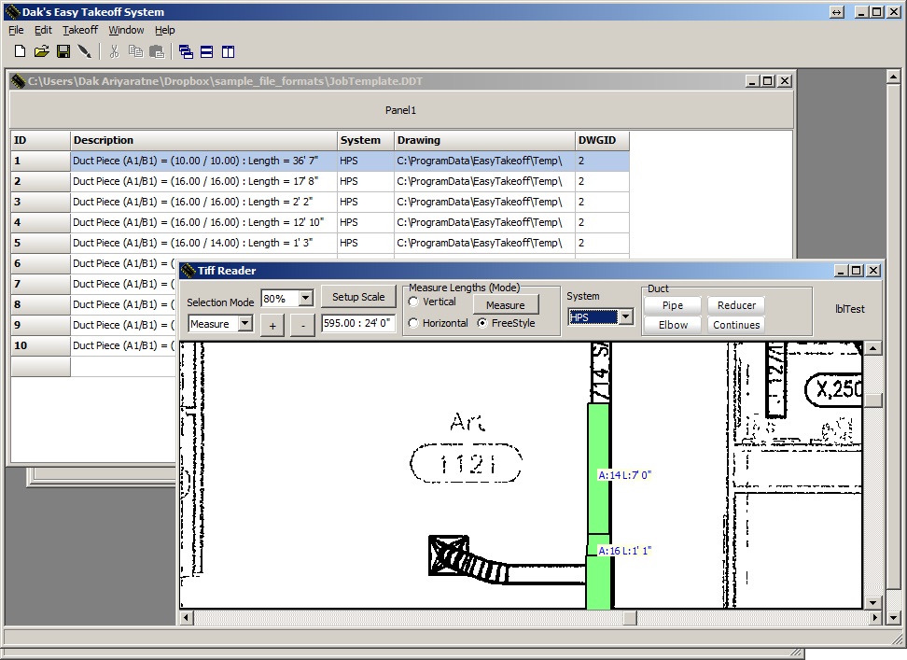Save the job with the floppy disk icon
This screenshot has height=660, width=907.
(63, 51)
